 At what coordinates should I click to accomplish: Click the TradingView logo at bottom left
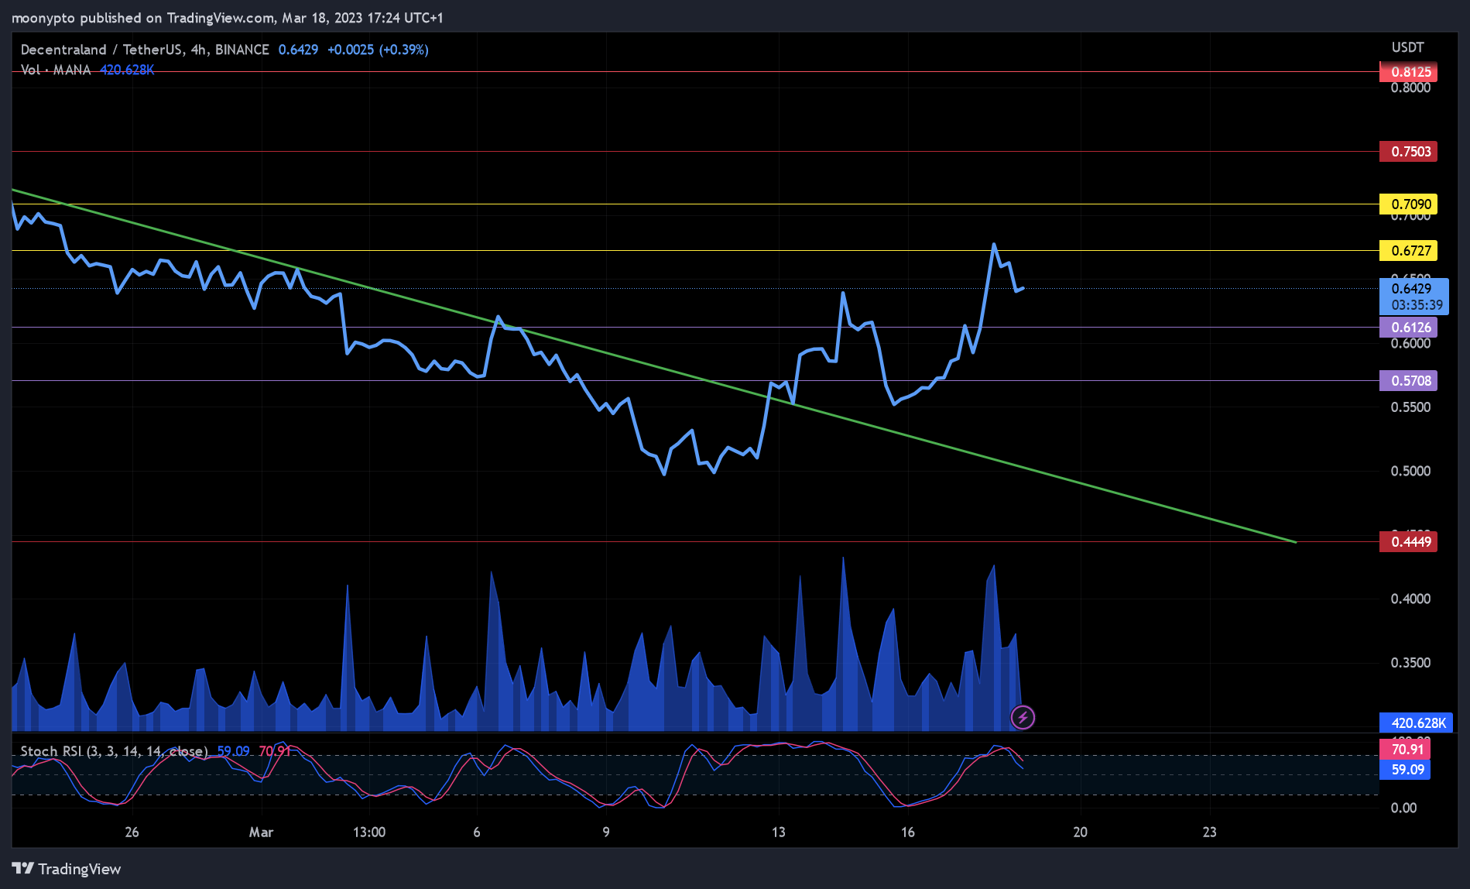(x=67, y=869)
